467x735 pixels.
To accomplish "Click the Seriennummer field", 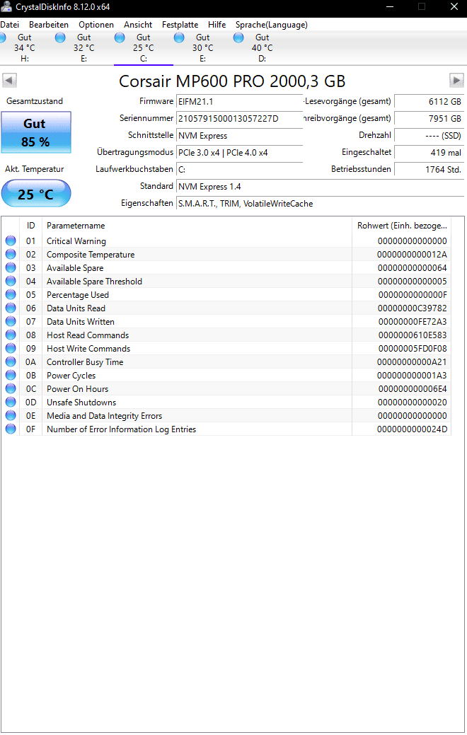I will click(240, 119).
